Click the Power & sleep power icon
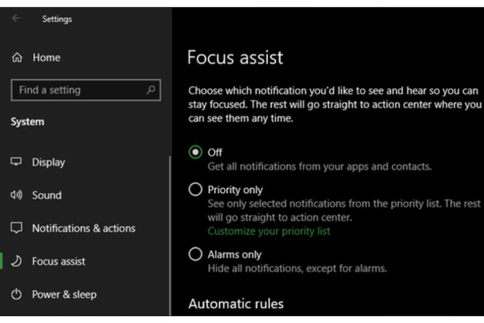484x323 pixels. click(16, 294)
